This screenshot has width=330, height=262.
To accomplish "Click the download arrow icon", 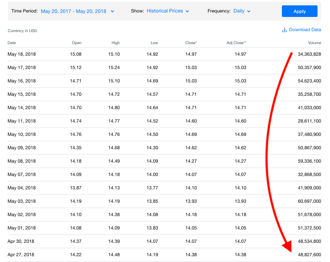I will [284, 30].
